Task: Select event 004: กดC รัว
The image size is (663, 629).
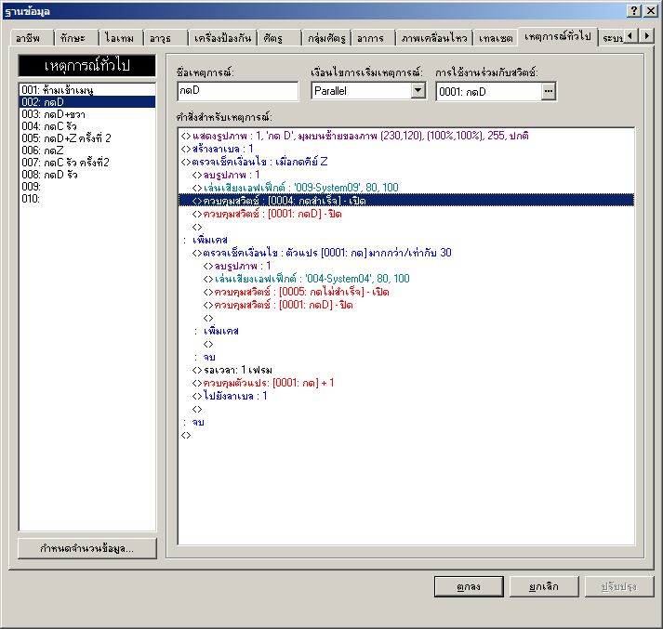Action: (x=87, y=126)
